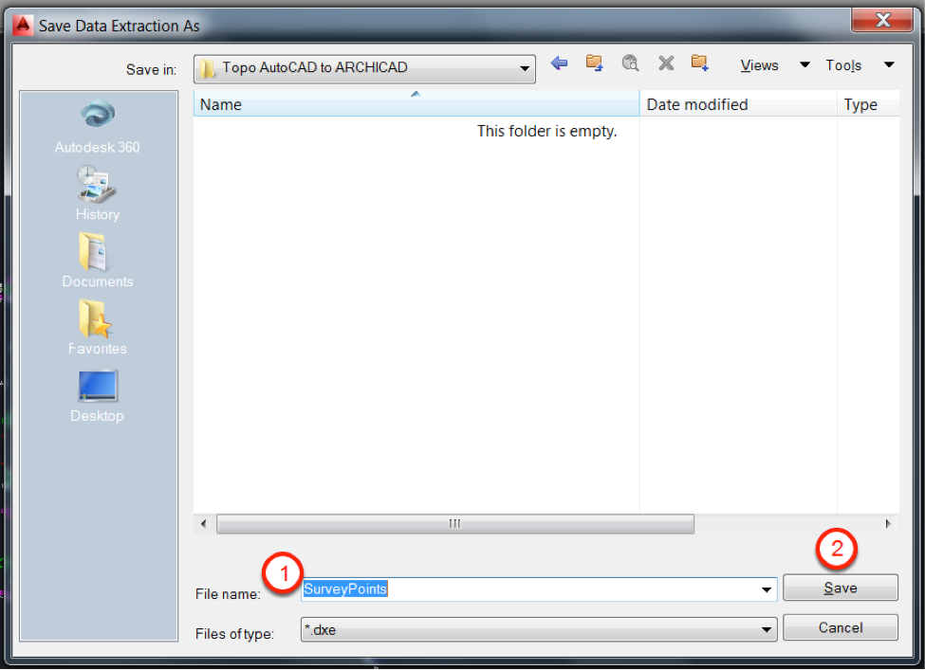
Task: Open the Tools menu
Action: coord(843,65)
